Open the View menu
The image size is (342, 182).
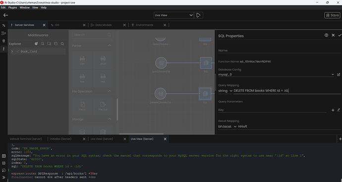click(35, 7)
